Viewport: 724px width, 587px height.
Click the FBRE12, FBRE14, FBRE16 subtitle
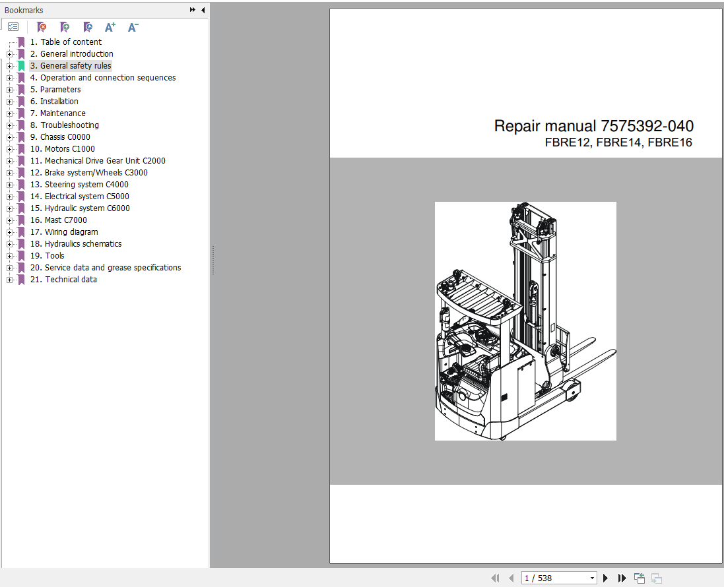pyautogui.click(x=618, y=142)
